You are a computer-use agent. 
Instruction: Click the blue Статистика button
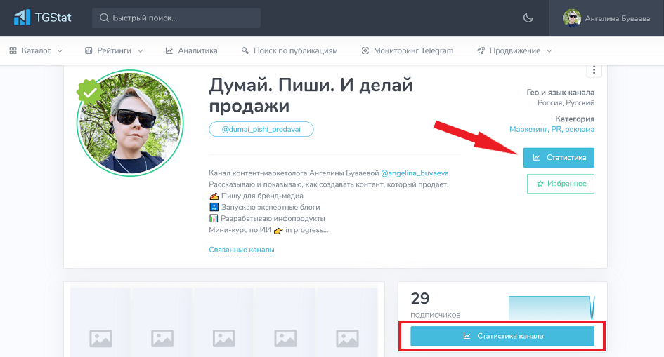pyautogui.click(x=559, y=158)
